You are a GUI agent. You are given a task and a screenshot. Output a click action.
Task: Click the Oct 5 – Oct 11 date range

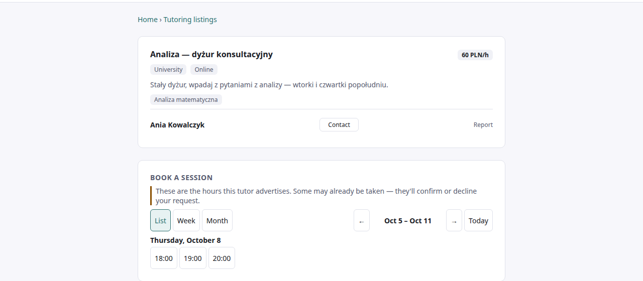(x=408, y=220)
